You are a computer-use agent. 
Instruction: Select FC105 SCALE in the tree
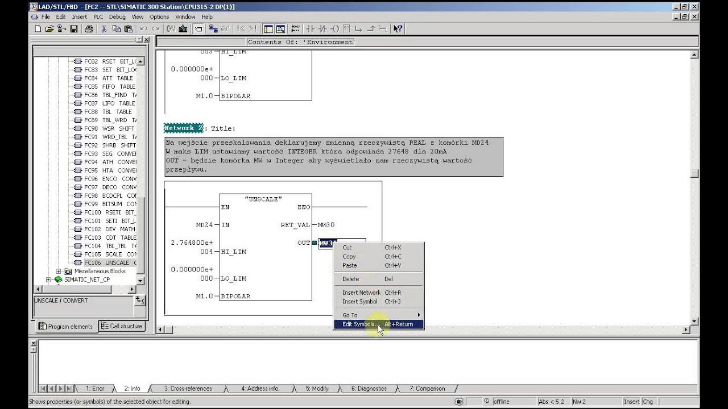[110, 254]
